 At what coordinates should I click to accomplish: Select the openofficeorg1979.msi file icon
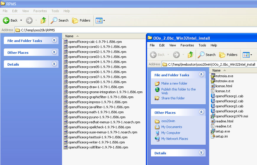coord(213,116)
